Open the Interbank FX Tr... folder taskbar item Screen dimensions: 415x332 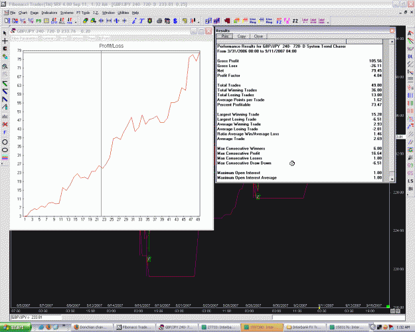click(x=304, y=327)
